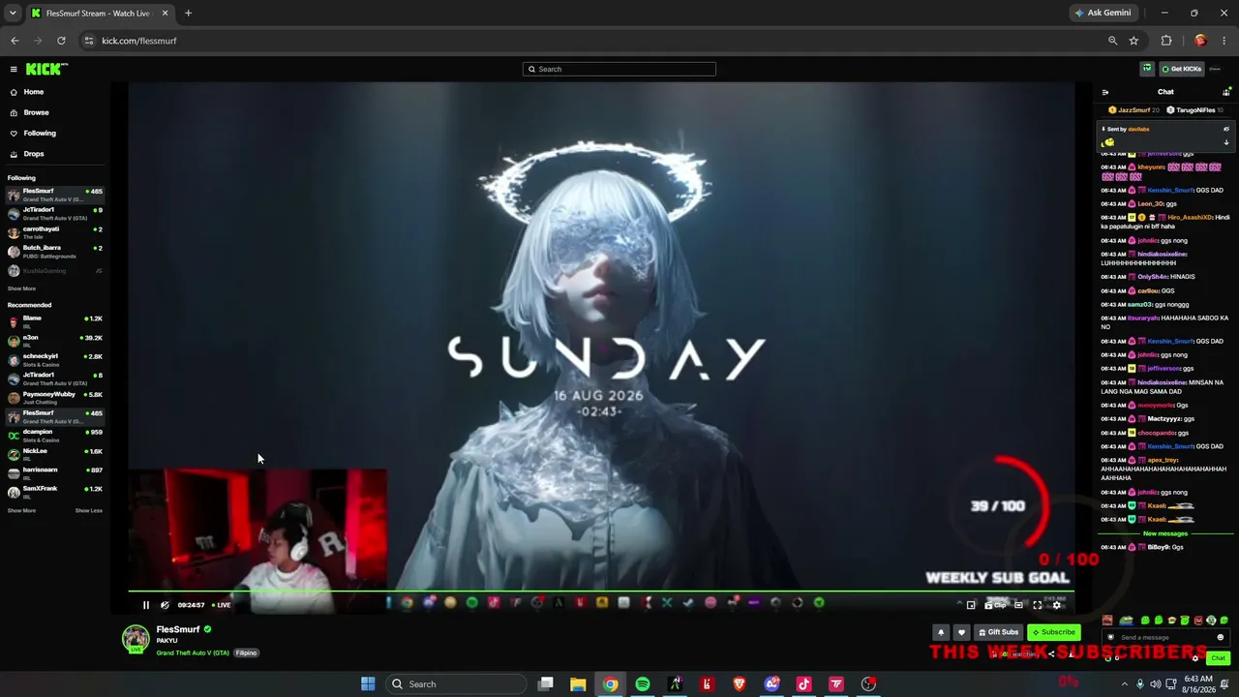Open the Following page in sidebar
The width and height of the screenshot is (1239, 697).
tap(57, 134)
